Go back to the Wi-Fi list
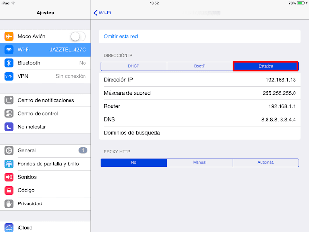Screen dimensions: 309x232 [x=102, y=13]
